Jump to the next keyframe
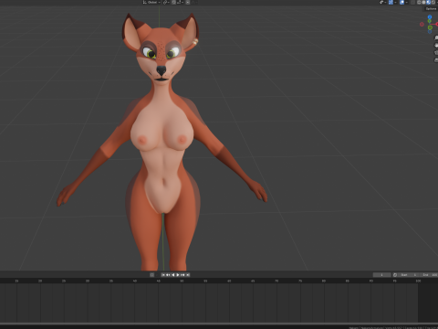The image size is (438, 329). 182,275
